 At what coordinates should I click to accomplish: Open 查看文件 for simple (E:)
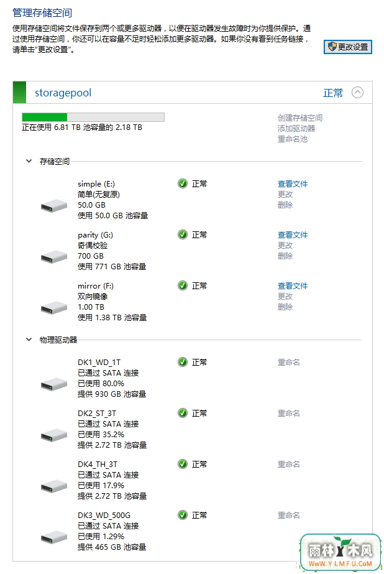click(x=293, y=184)
